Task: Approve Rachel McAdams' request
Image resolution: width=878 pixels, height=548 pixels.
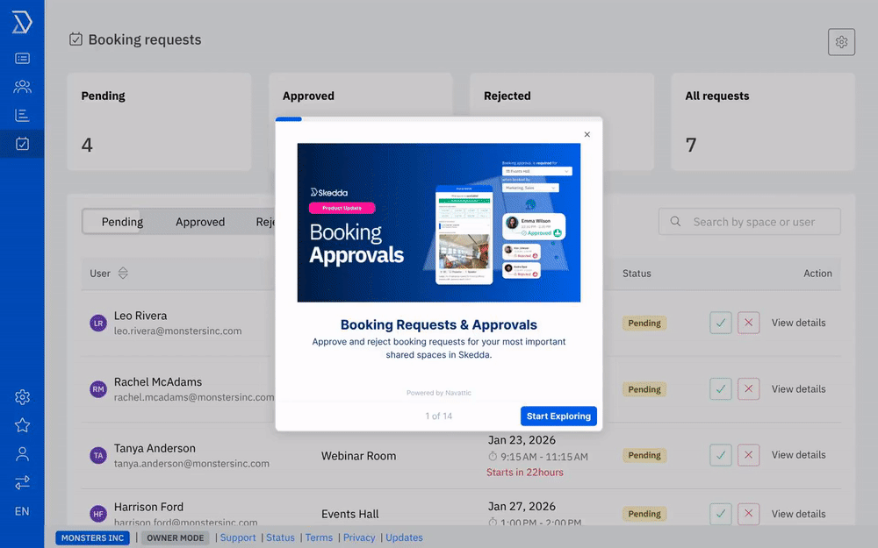Action: pyautogui.click(x=720, y=388)
